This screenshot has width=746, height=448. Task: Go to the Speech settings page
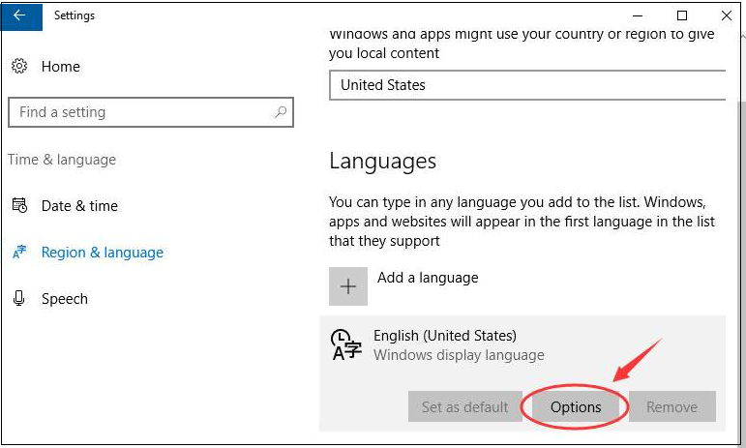coord(65,299)
